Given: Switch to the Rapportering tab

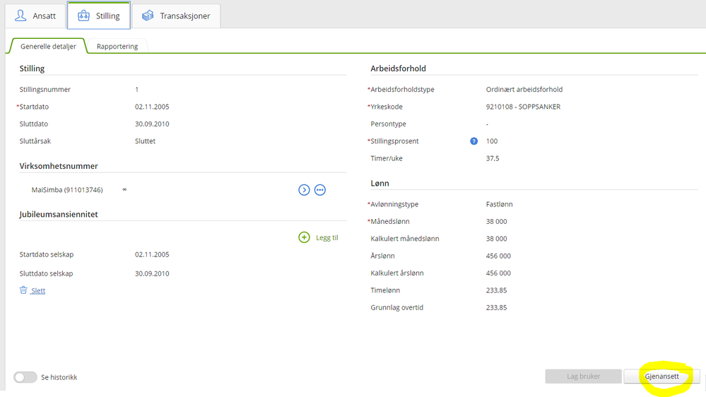Looking at the screenshot, I should point(117,47).
